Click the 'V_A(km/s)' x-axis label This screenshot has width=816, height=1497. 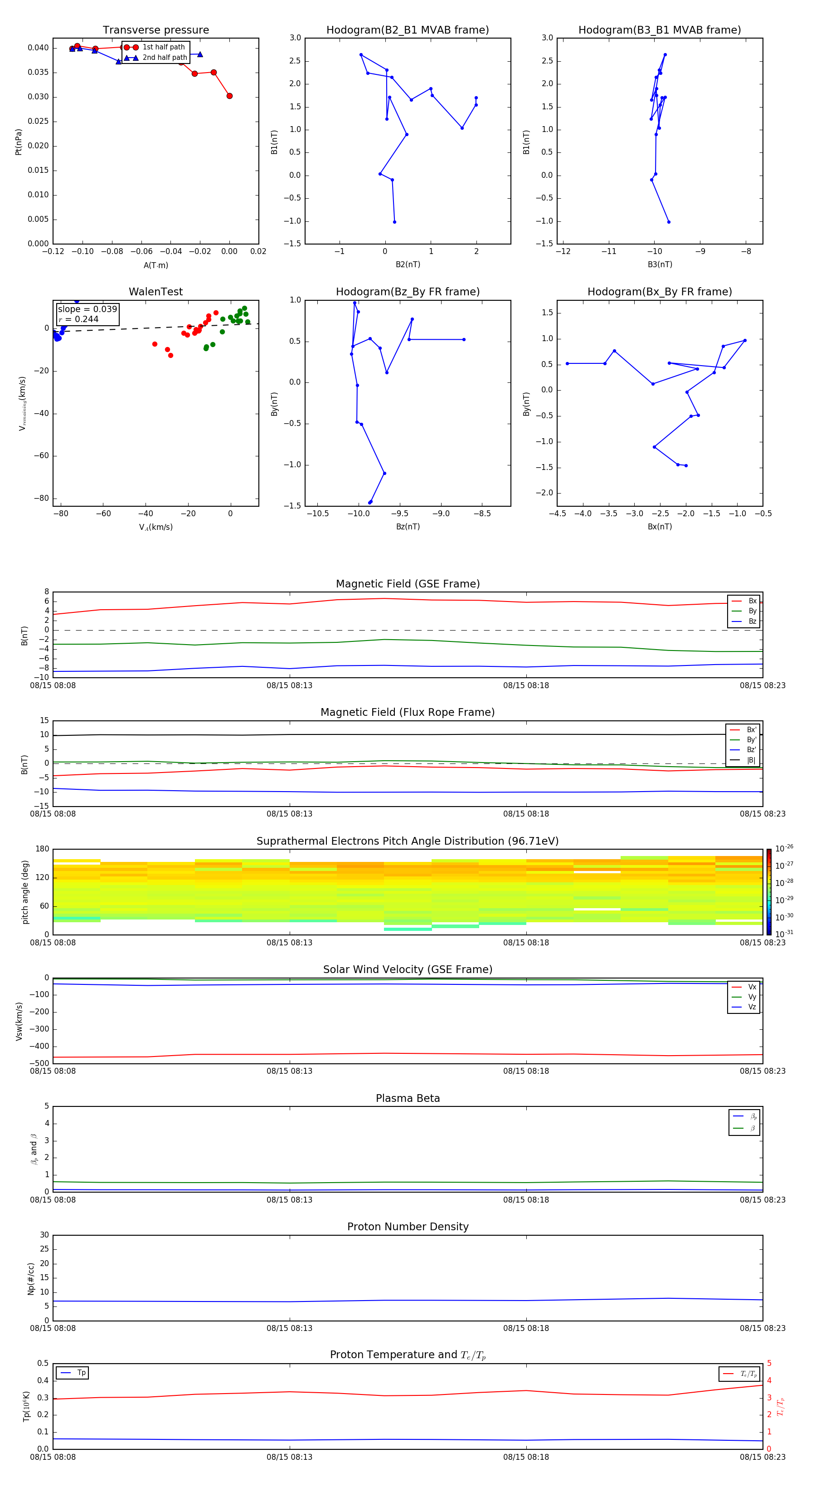click(x=155, y=527)
